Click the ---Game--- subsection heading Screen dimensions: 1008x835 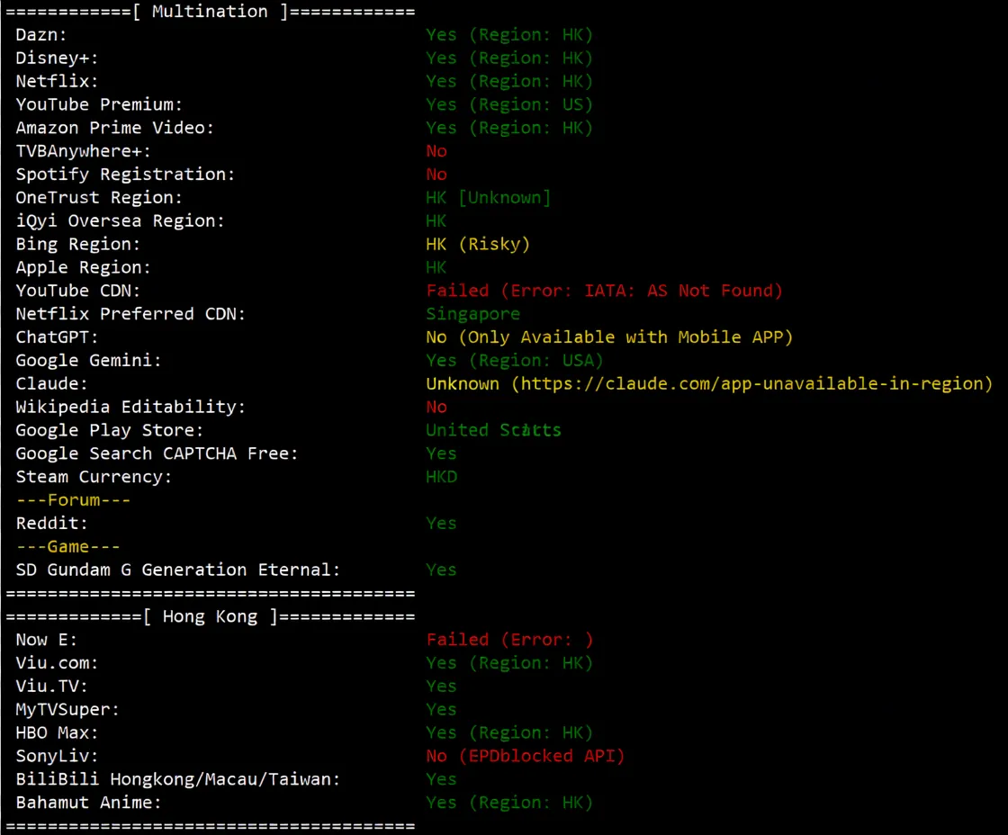(x=67, y=547)
